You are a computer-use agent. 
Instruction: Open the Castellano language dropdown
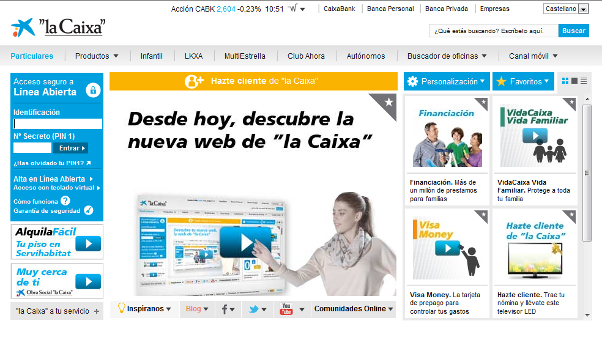566,9
